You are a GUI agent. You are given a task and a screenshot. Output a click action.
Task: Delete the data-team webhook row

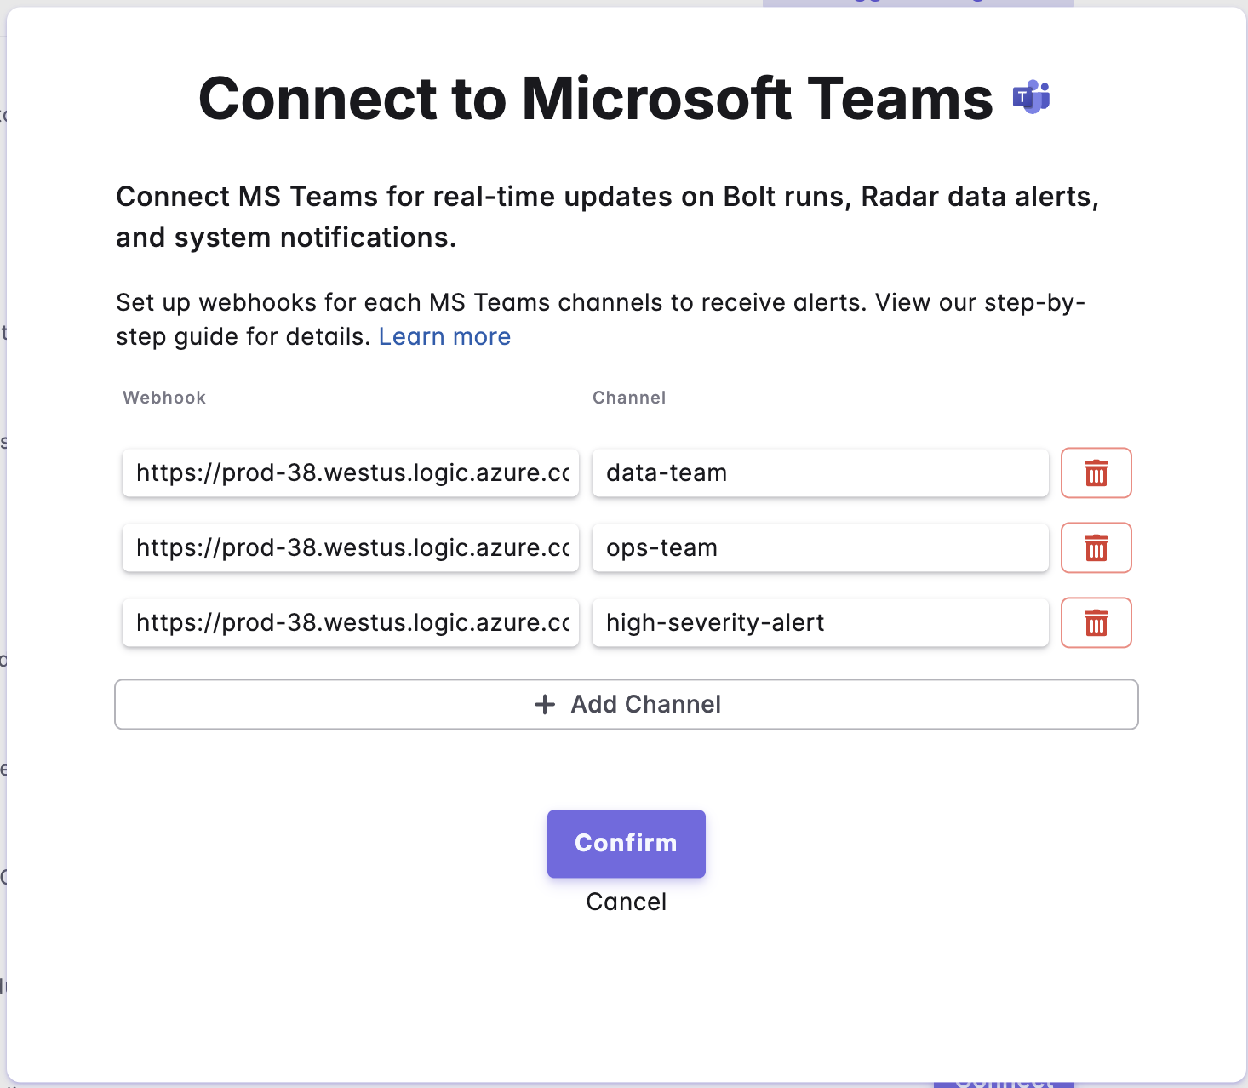1096,472
